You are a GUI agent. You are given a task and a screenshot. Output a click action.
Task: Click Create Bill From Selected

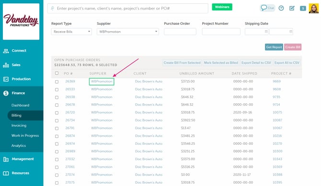point(182,63)
